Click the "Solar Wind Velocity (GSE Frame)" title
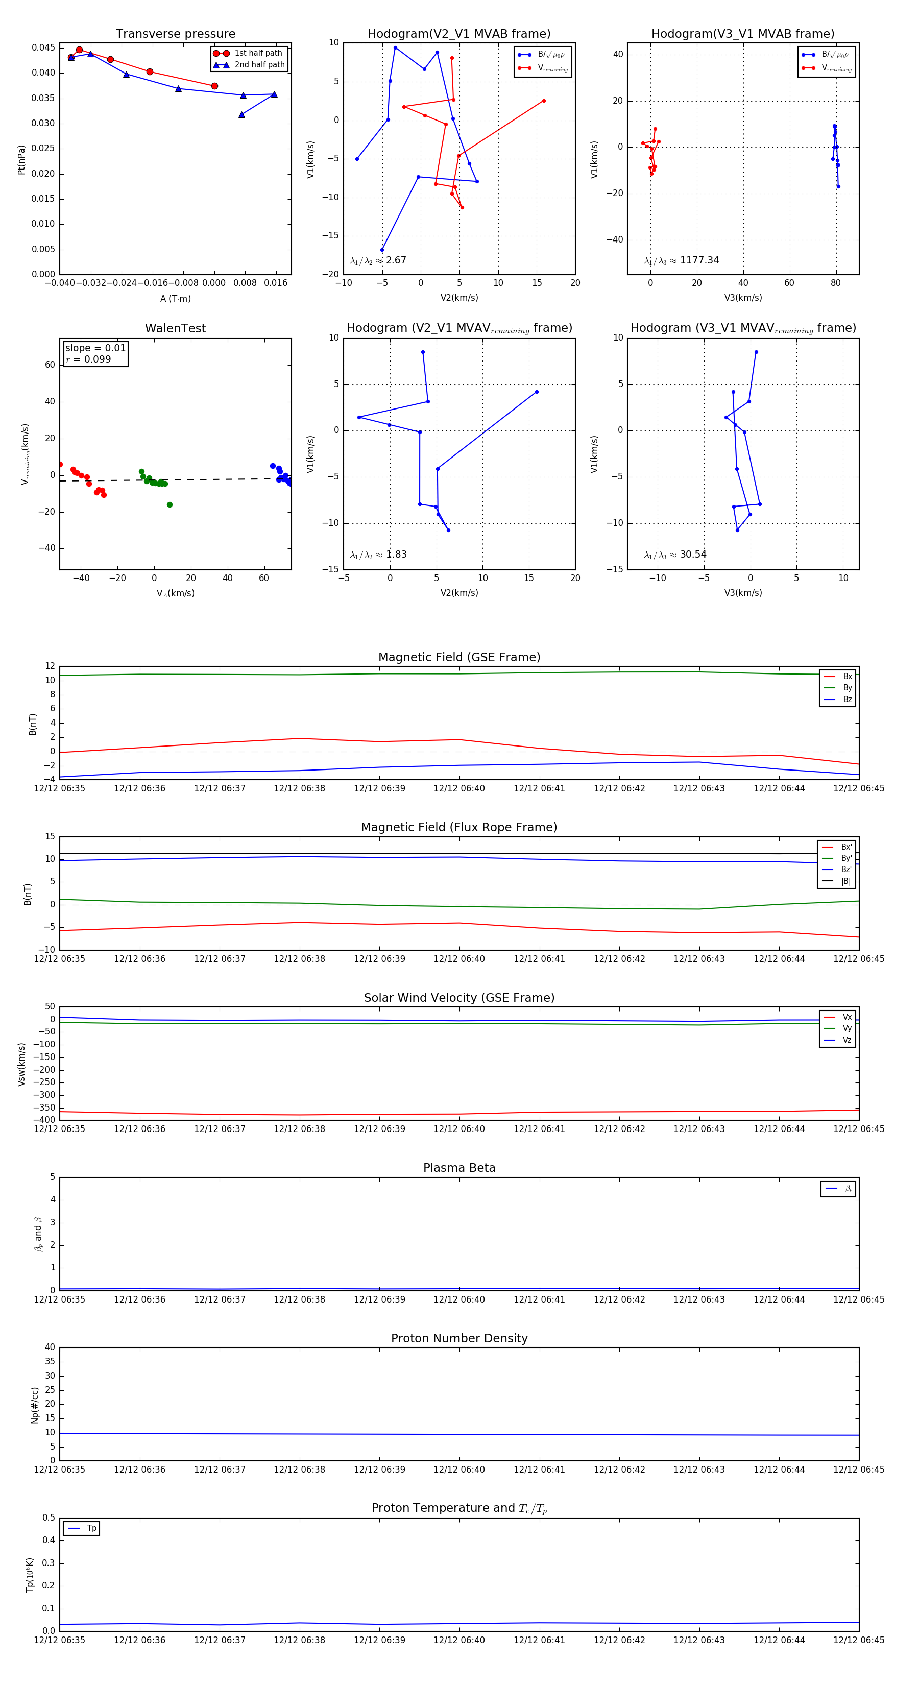 click(x=459, y=998)
